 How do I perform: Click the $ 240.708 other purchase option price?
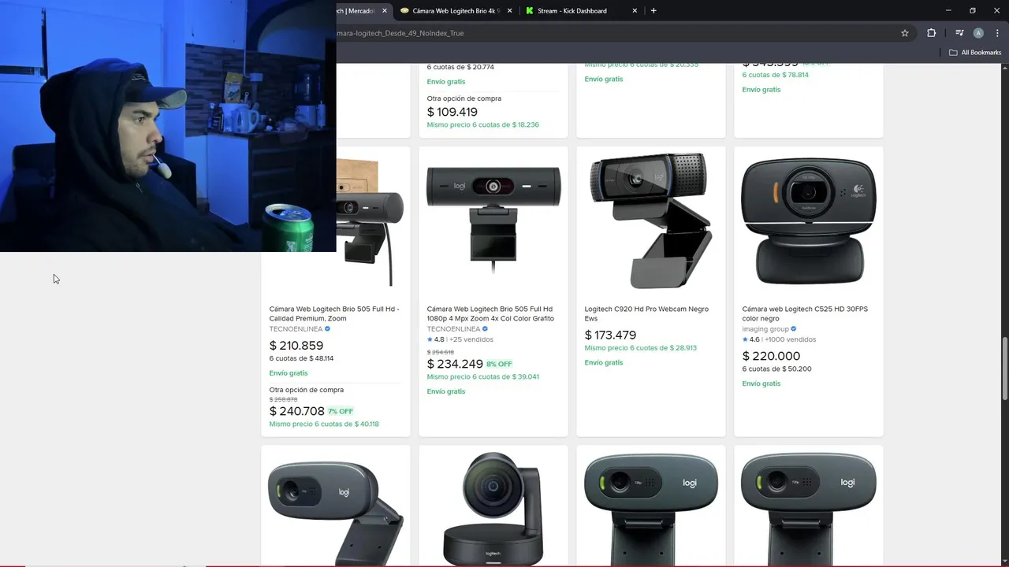tap(297, 411)
